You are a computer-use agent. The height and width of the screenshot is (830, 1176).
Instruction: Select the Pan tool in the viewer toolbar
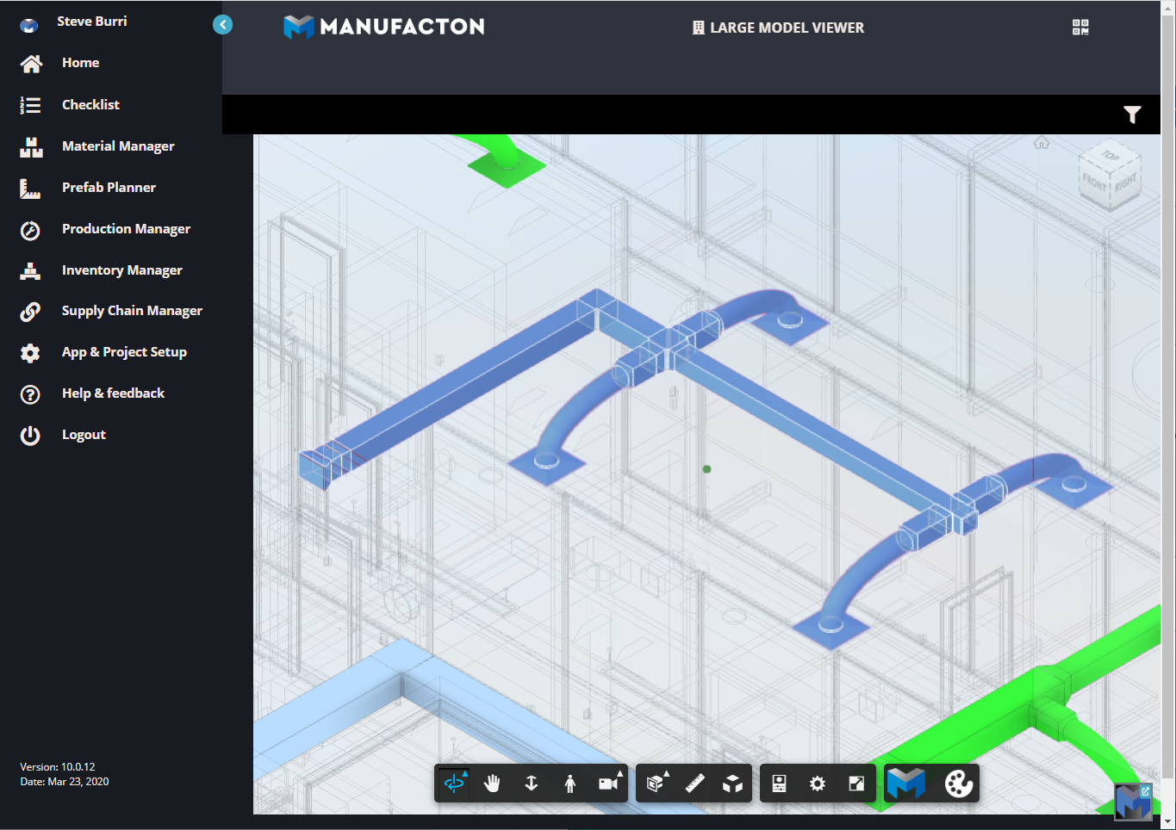coord(491,784)
